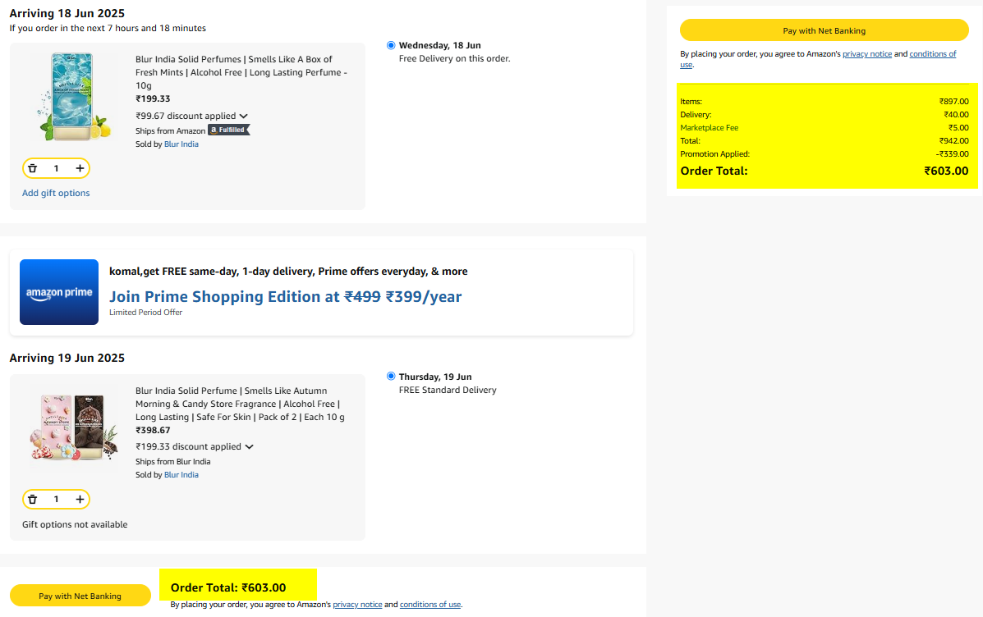Increase quantity of Fresh Mints perfume

[x=80, y=168]
